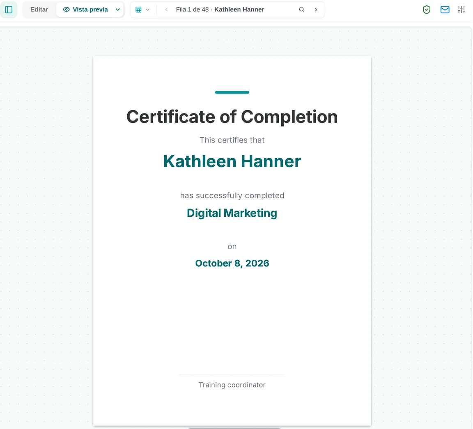Open the settings sliders icon

461,10
